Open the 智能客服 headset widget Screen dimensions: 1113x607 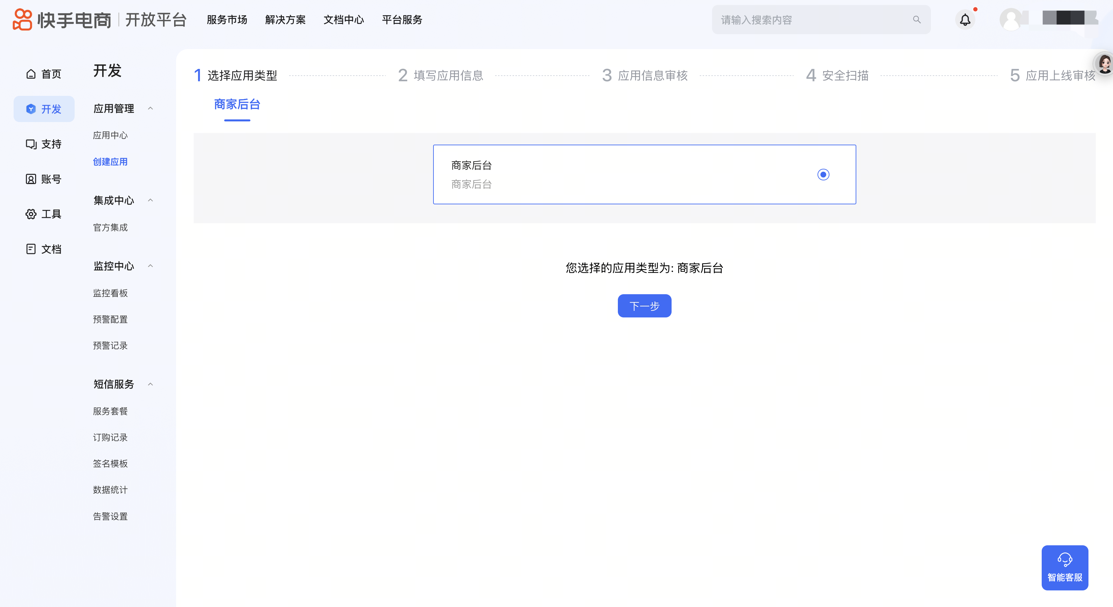coord(1065,568)
